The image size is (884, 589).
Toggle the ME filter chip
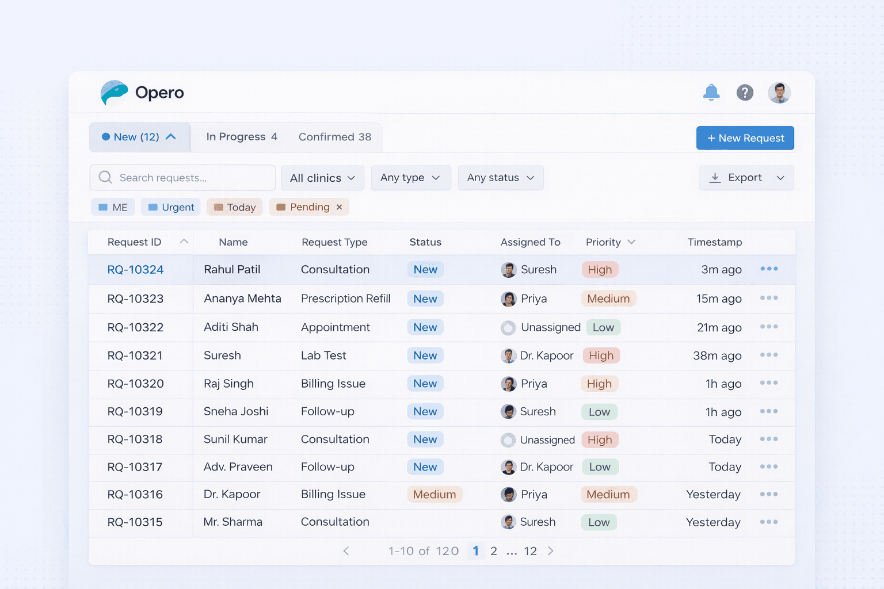click(112, 206)
